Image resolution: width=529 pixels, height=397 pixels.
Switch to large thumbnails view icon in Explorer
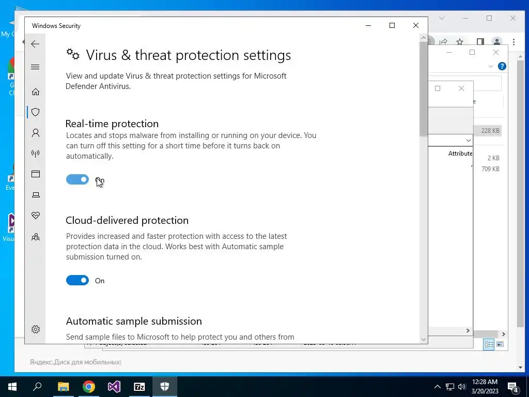[500, 344]
